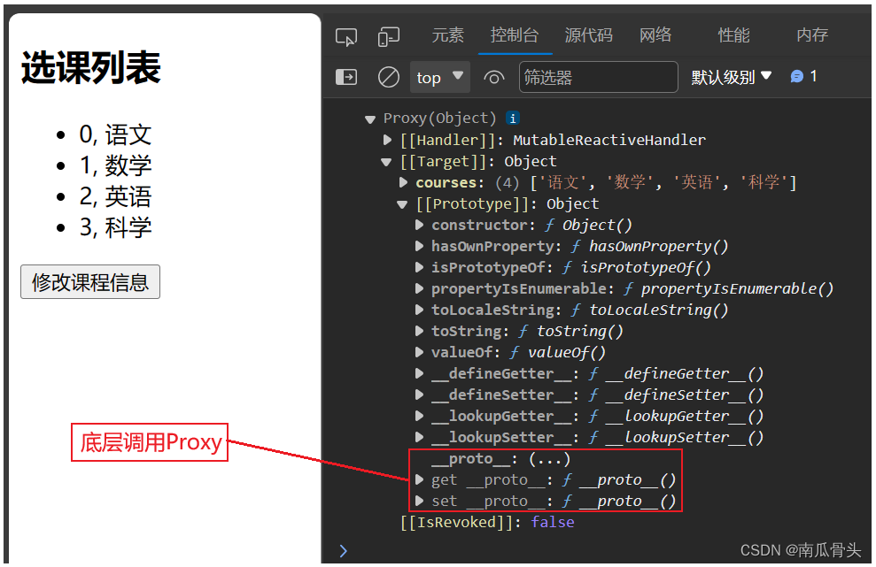Expand the [[Handler]] row
This screenshot has width=876, height=567.
click(x=386, y=140)
